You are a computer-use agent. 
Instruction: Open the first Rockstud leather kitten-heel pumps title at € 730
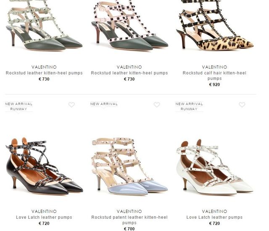tap(44, 73)
